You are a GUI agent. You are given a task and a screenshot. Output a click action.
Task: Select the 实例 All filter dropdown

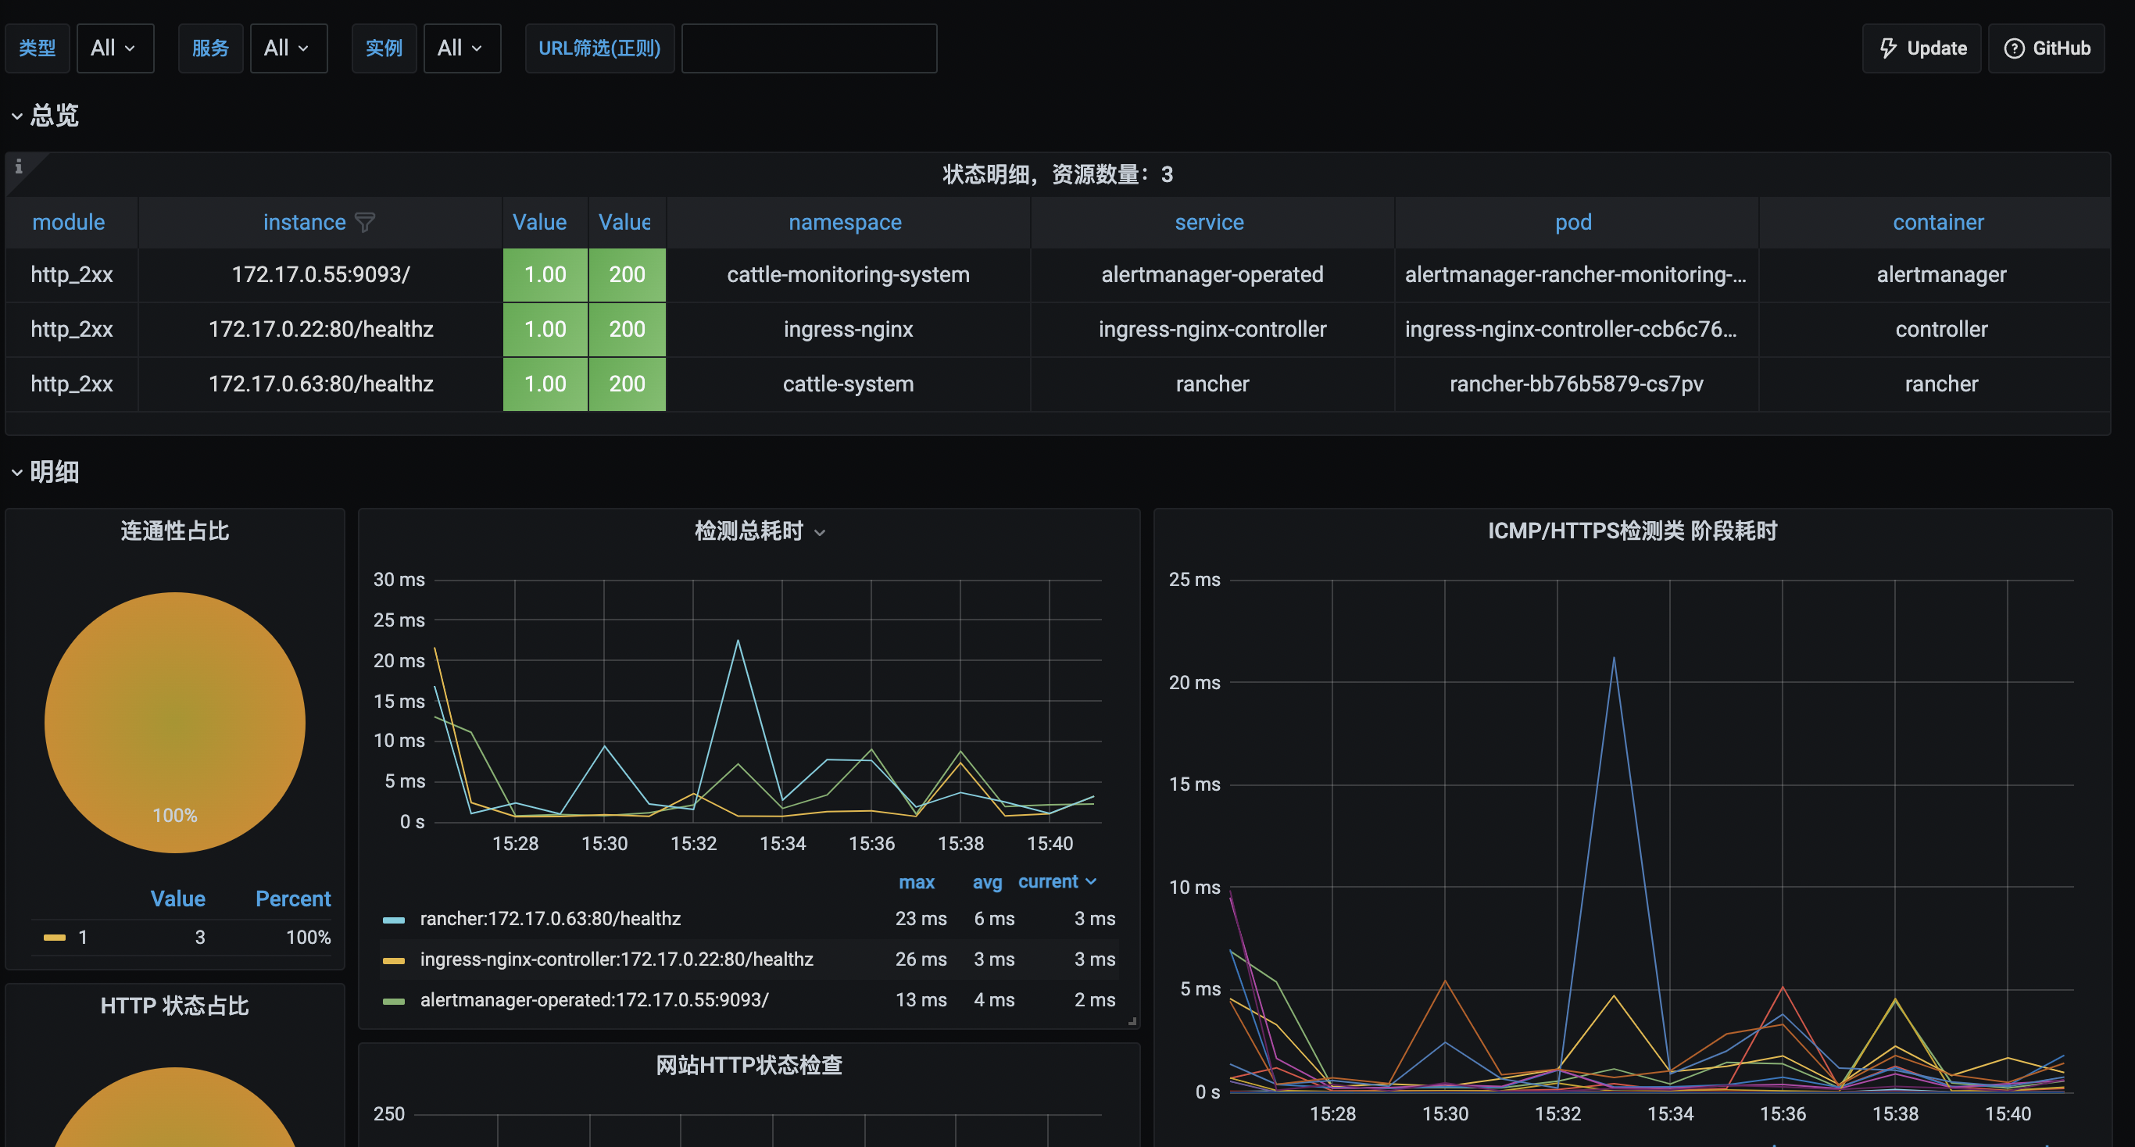click(459, 47)
